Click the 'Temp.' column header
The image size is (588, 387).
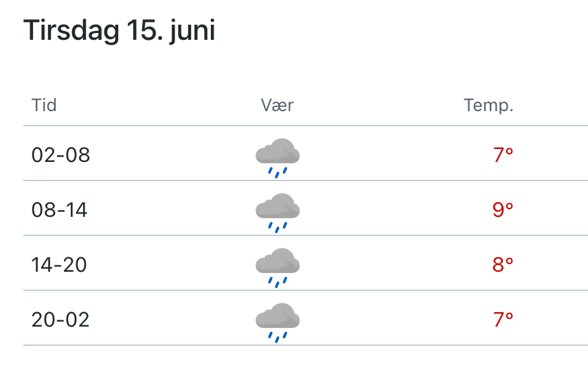[488, 105]
